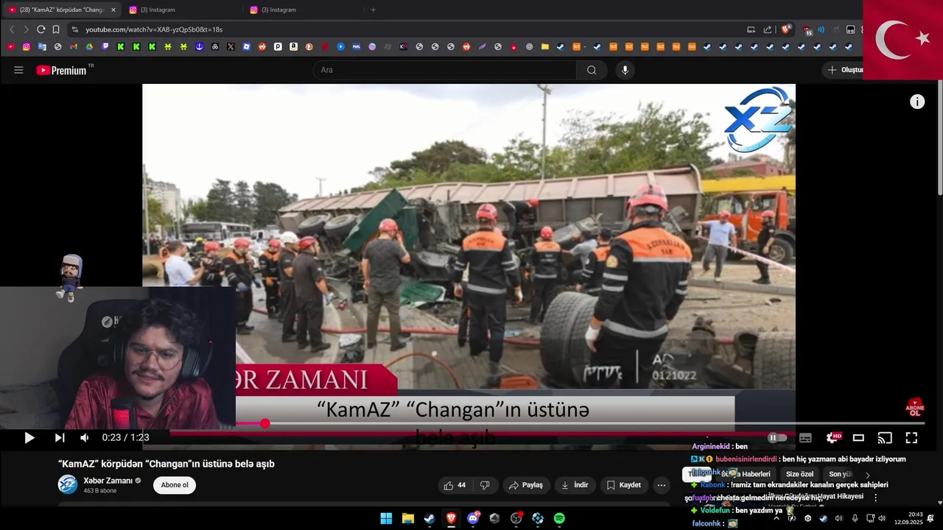Play the video with the play button
The height and width of the screenshot is (530, 943).
click(x=29, y=438)
